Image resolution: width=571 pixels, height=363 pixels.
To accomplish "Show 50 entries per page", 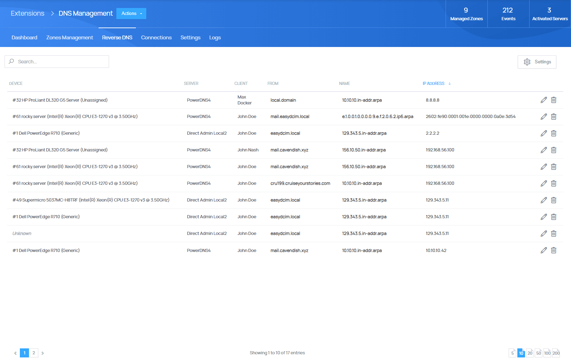I will tap(539, 353).
